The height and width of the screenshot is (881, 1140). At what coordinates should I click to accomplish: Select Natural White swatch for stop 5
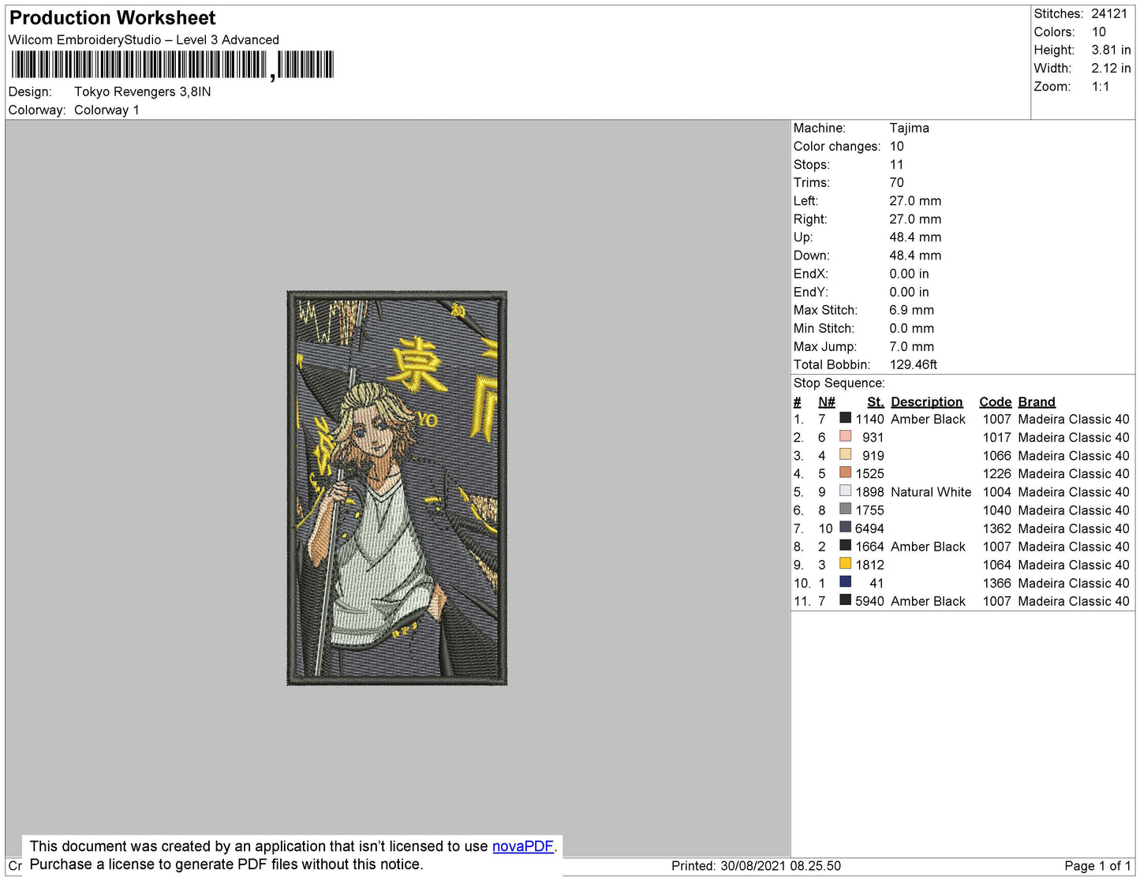[x=845, y=491]
